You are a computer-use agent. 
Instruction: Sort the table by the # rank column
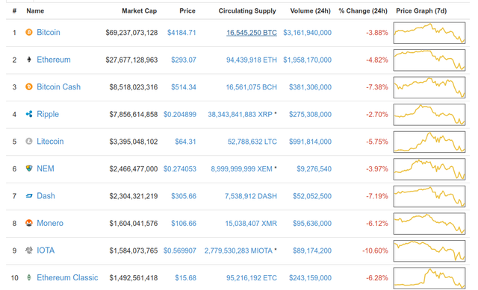click(14, 11)
